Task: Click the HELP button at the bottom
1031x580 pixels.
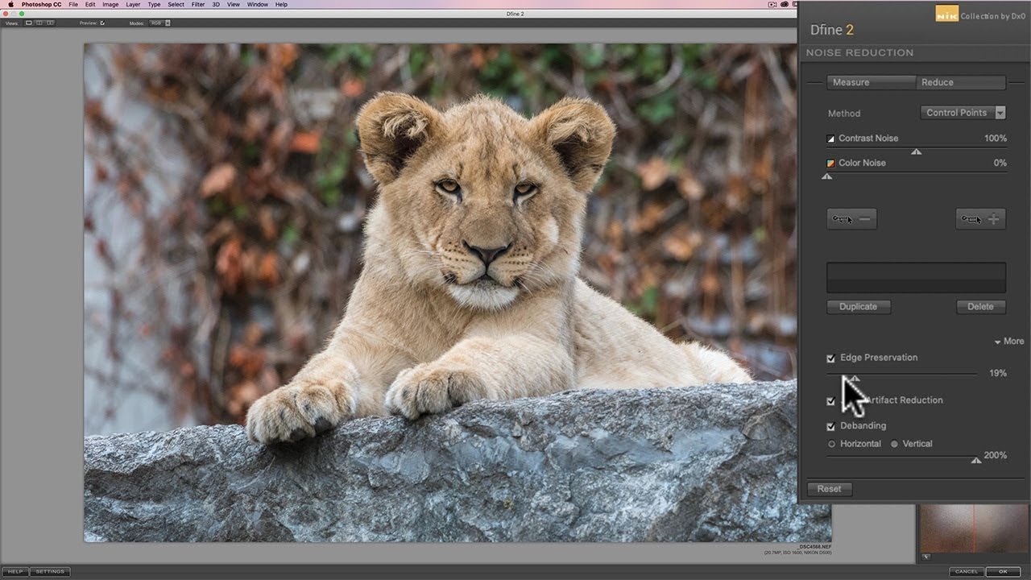Action: click(x=15, y=572)
